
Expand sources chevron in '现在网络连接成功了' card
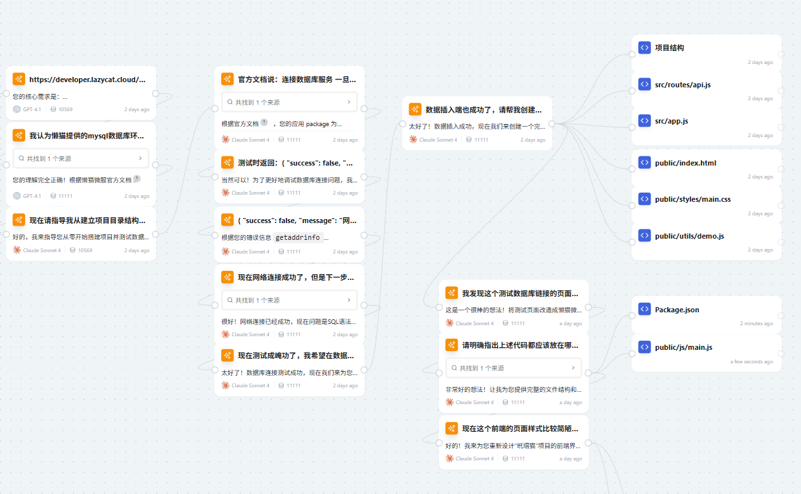click(348, 300)
